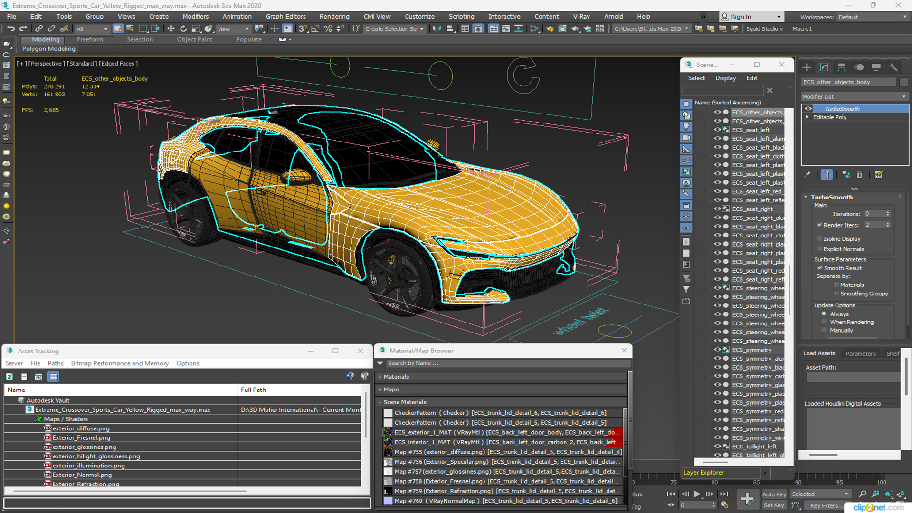The height and width of the screenshot is (513, 912).
Task: Click the Remove Modifier trash icon
Action: [x=859, y=175]
